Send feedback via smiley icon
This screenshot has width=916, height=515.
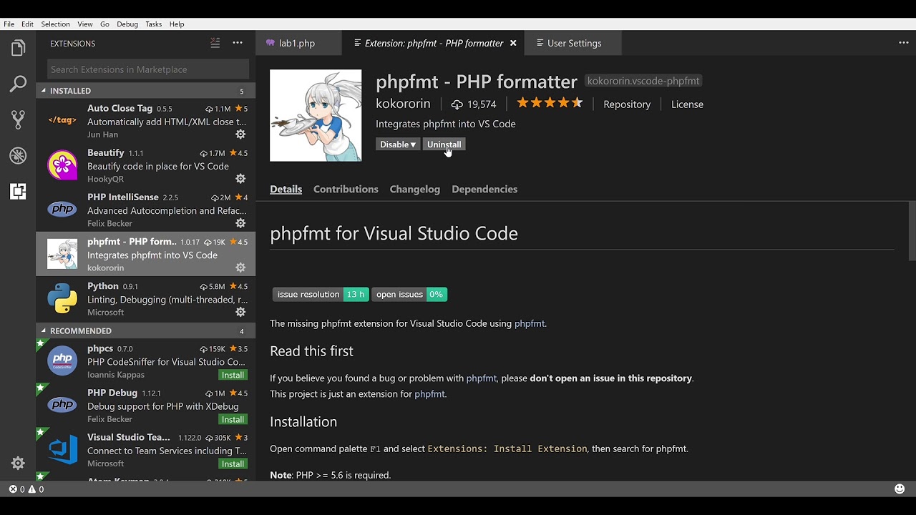(x=900, y=489)
